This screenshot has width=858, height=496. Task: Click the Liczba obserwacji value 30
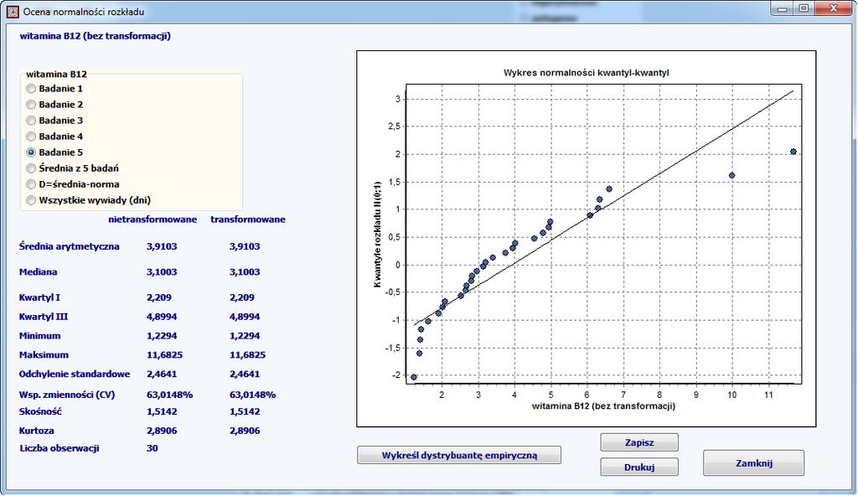pos(152,448)
